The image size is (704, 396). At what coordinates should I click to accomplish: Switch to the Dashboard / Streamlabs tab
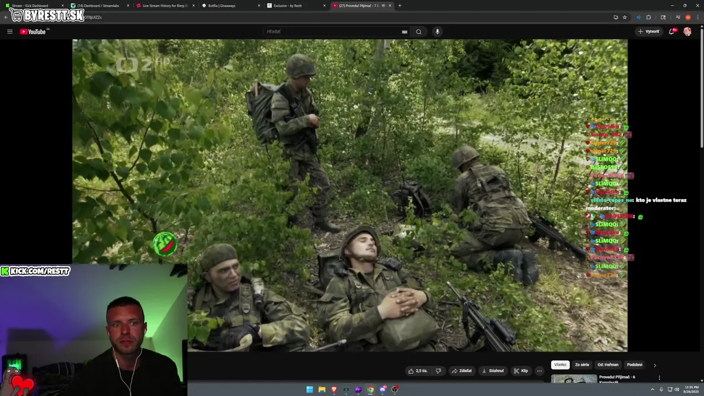pyautogui.click(x=100, y=5)
